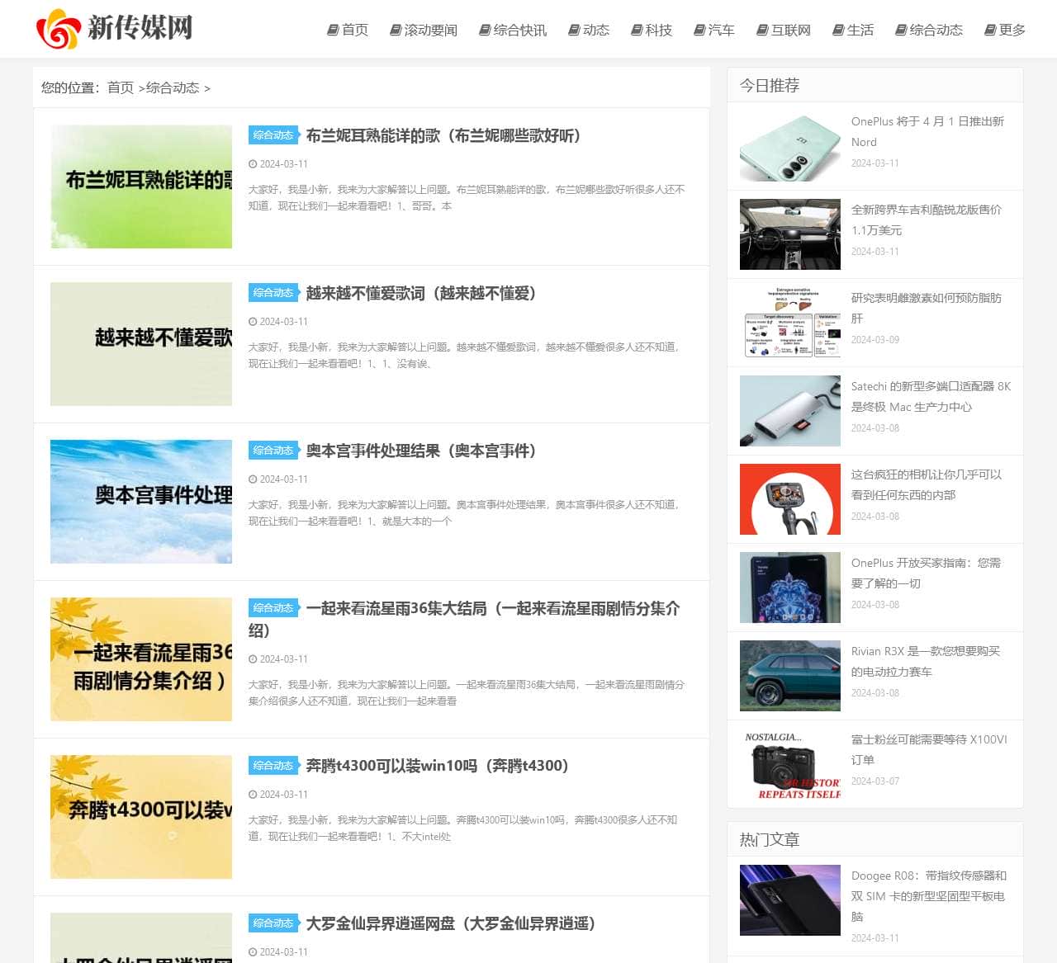This screenshot has height=963, width=1057.
Task: Open sidebar link 研究表明雌激素如何预防脂肪肝
Action: 927,309
